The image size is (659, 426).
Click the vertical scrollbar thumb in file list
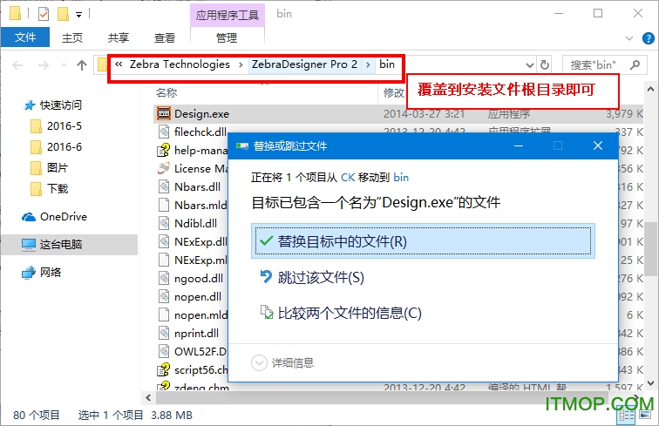click(x=650, y=248)
